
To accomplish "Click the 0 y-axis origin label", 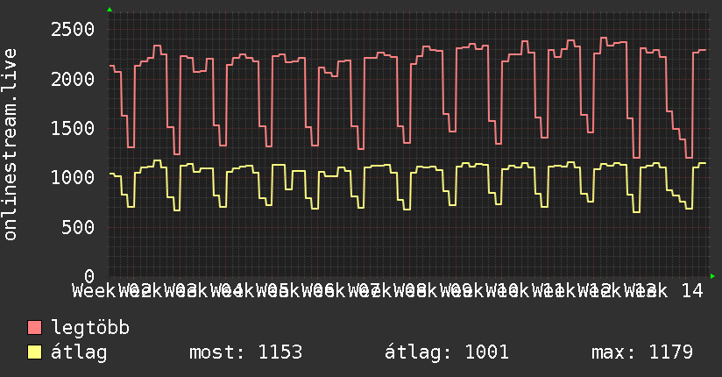I will 88,277.
